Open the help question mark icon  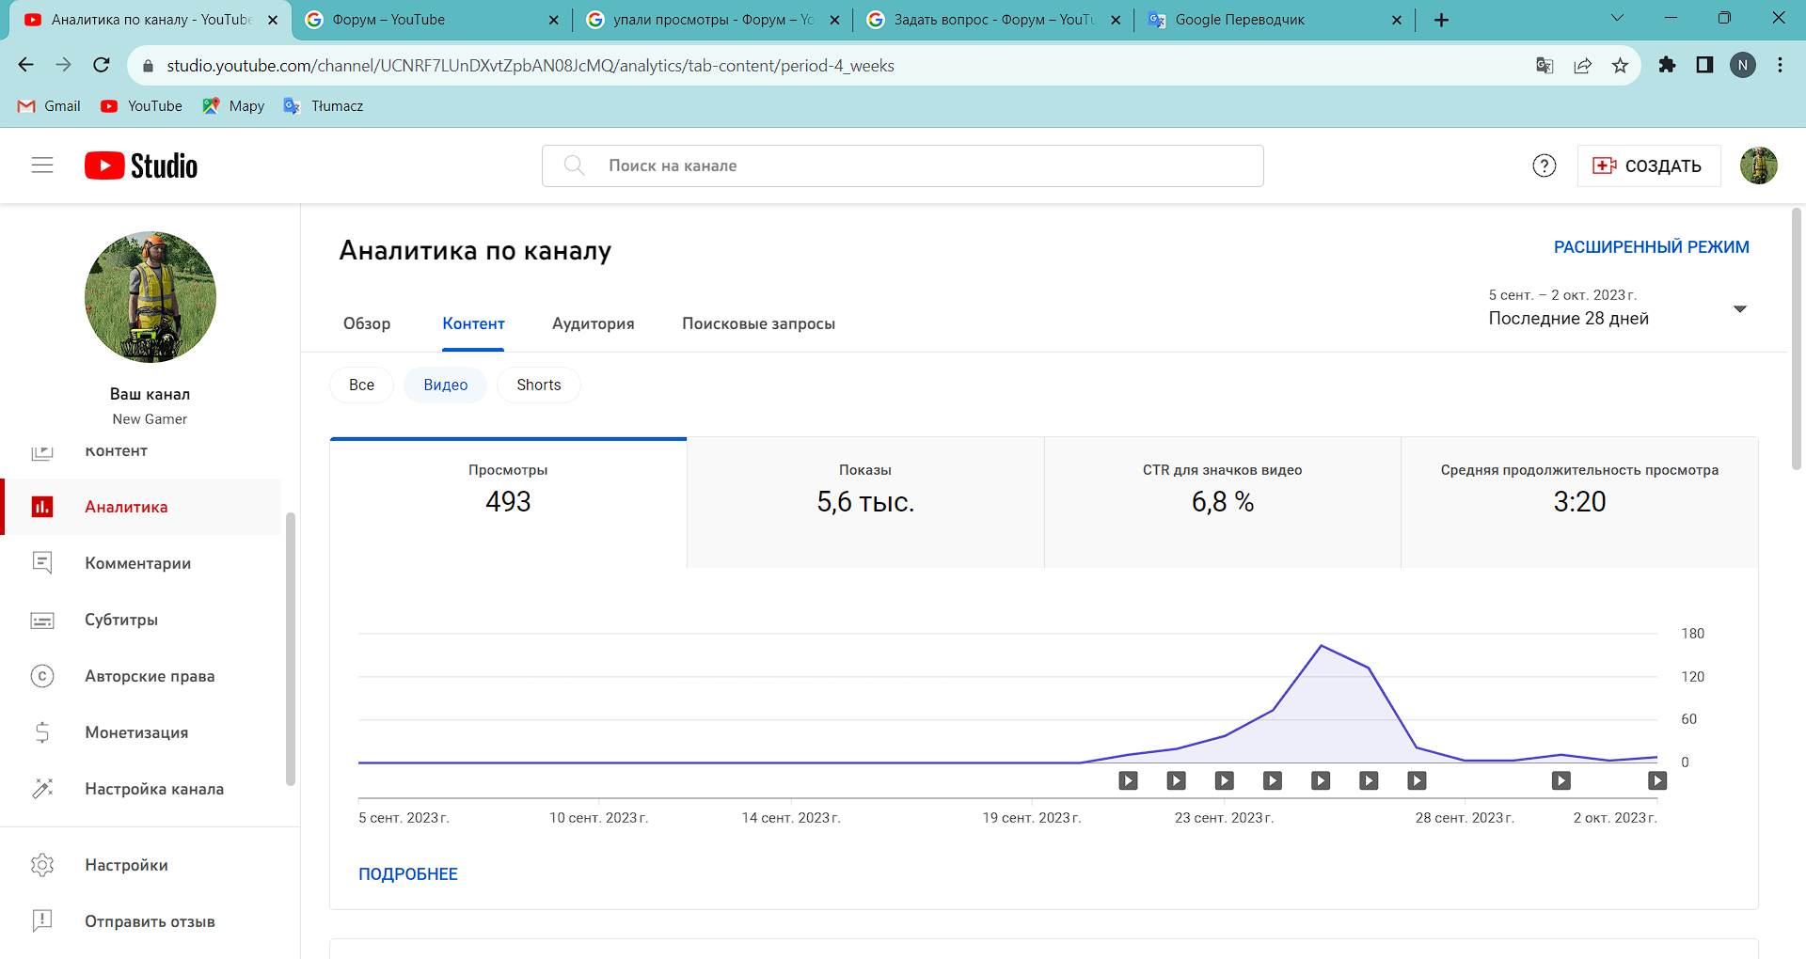(x=1544, y=165)
